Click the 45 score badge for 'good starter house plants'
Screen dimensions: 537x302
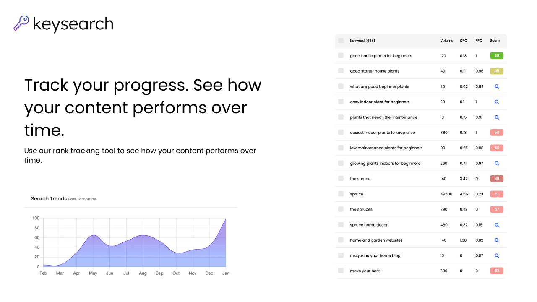click(496, 71)
